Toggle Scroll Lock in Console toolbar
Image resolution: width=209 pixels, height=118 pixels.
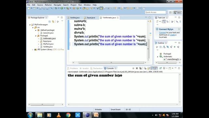click(149, 68)
